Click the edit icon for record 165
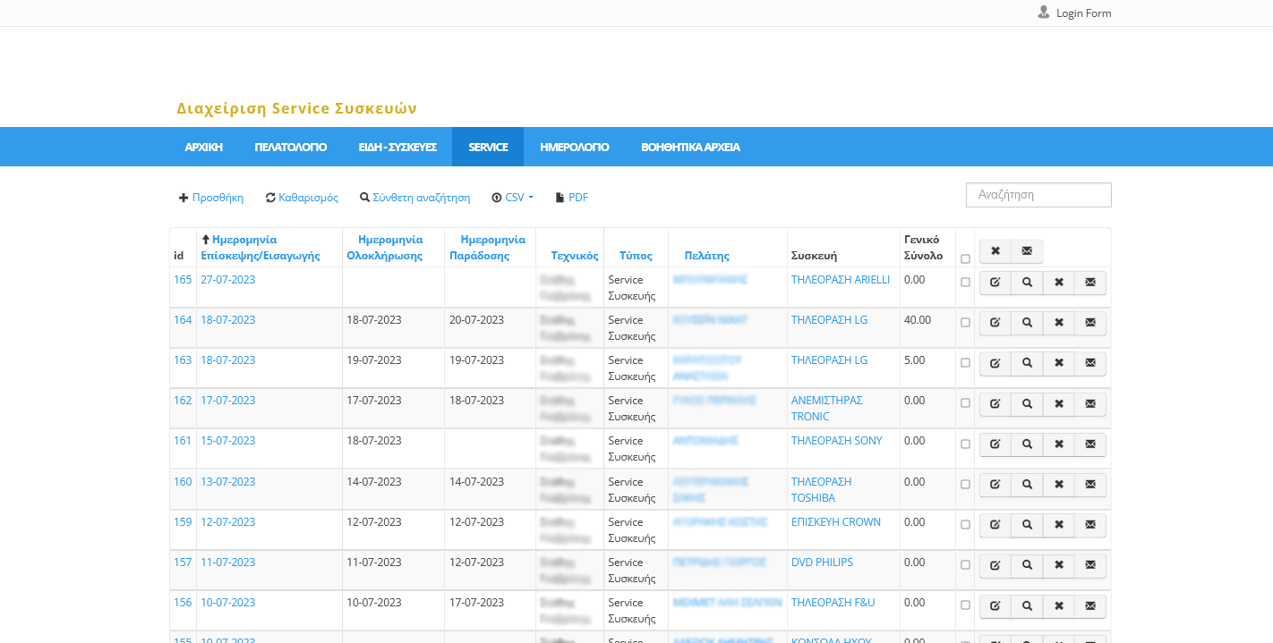This screenshot has width=1273, height=643. point(995,283)
